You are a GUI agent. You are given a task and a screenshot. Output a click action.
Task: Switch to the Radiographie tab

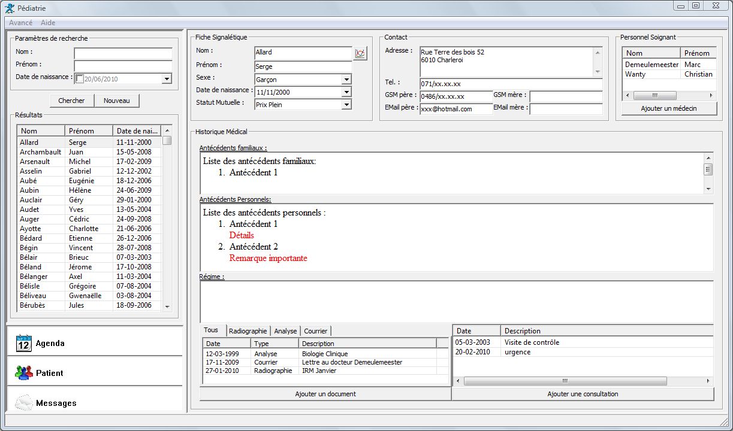pyautogui.click(x=248, y=331)
